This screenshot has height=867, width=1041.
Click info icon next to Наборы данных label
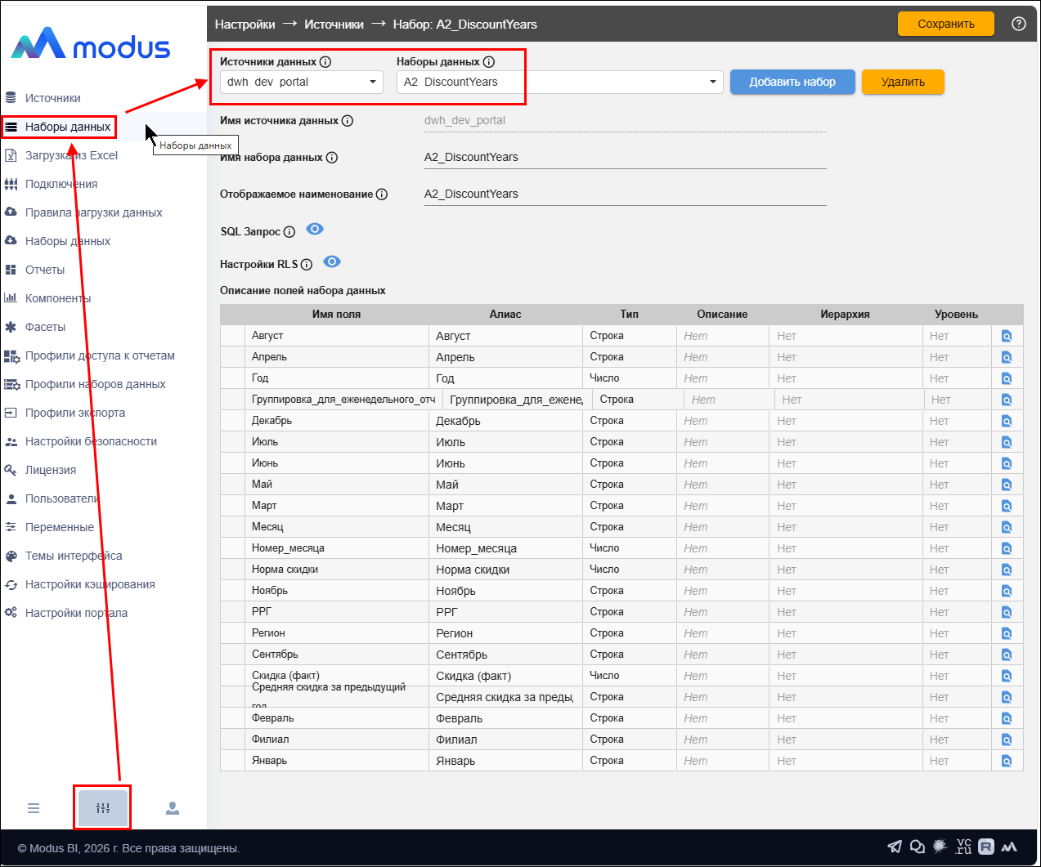point(489,62)
